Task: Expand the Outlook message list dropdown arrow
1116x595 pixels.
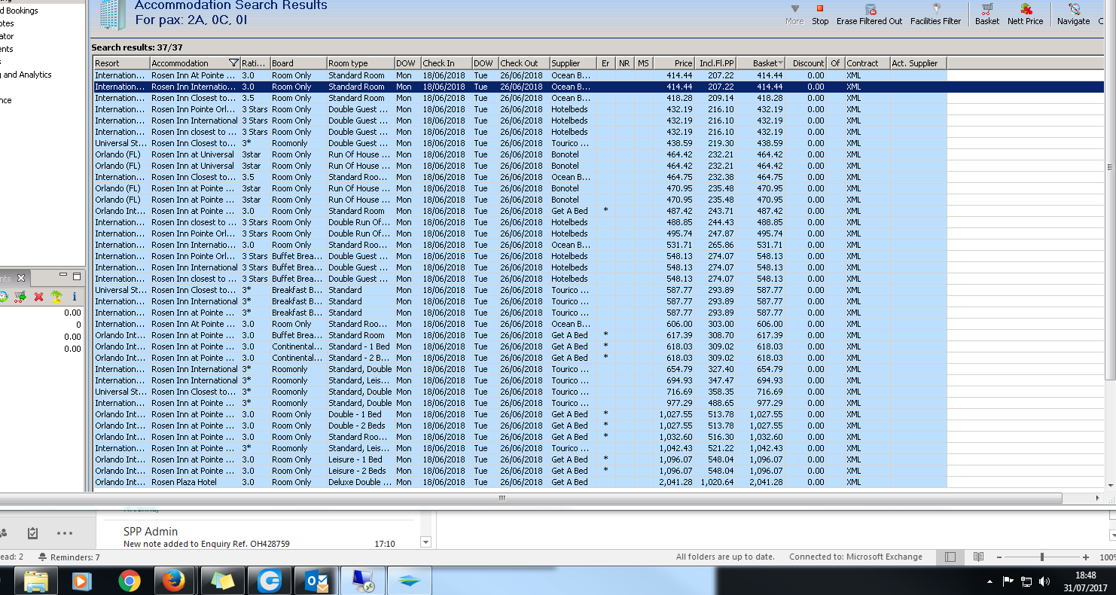Action: click(x=425, y=542)
